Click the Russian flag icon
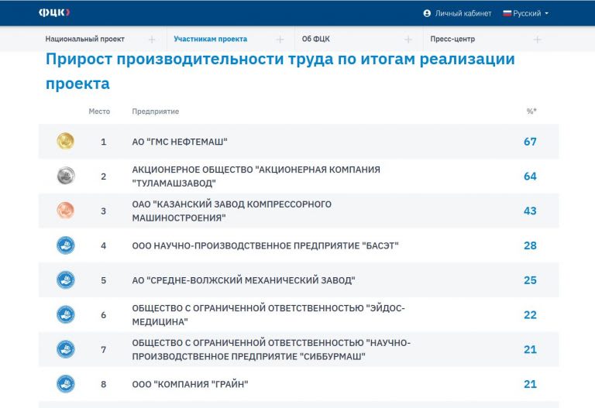This screenshot has height=408, width=595. (507, 13)
